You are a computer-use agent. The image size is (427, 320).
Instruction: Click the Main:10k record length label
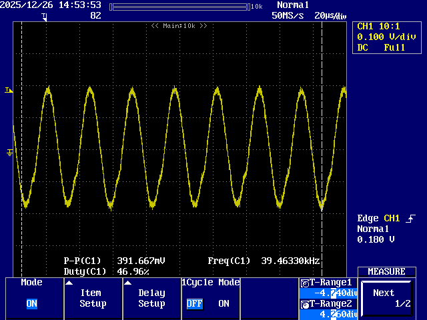point(179,26)
